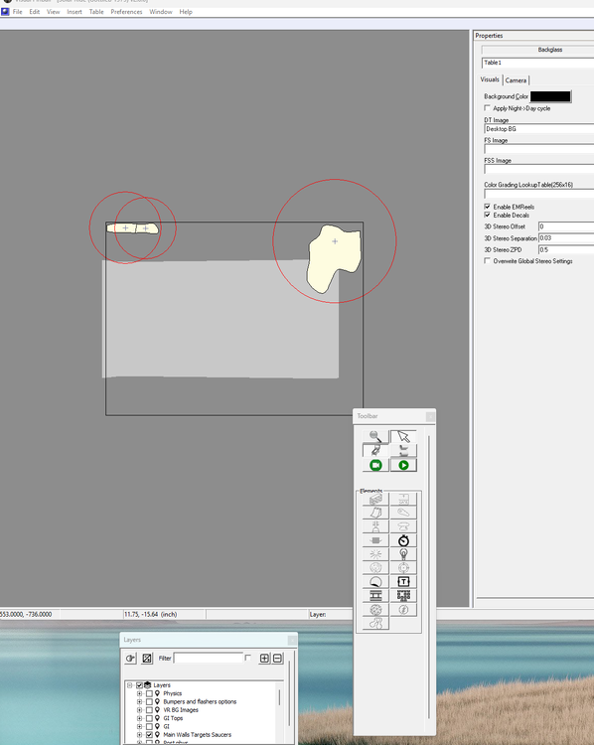Select the Wall element tool
Image resolution: width=594 pixels, height=745 pixels.
coord(375,499)
